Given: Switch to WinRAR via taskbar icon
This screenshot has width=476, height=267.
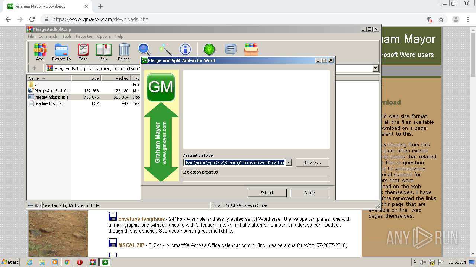Looking at the screenshot, I should click(92, 262).
